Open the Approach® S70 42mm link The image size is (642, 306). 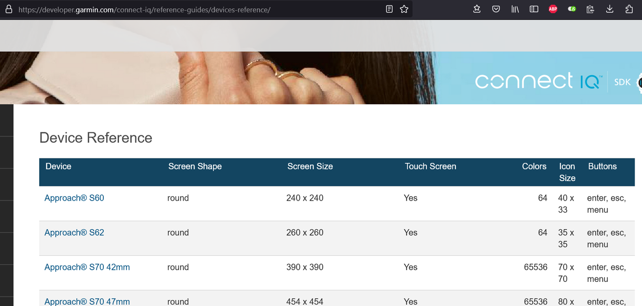(87, 267)
